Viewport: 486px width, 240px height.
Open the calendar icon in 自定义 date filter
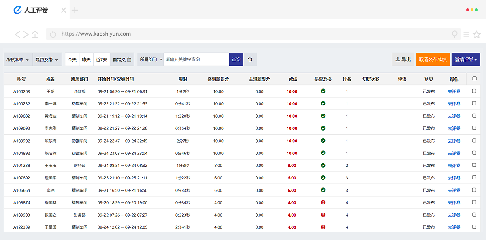(x=129, y=60)
